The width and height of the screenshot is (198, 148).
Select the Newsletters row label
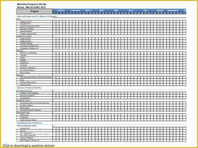[25, 108]
